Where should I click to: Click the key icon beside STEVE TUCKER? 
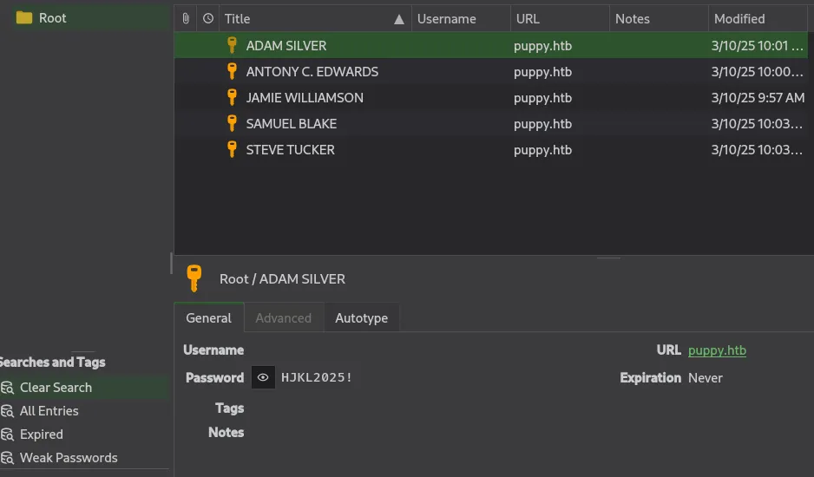pos(232,149)
